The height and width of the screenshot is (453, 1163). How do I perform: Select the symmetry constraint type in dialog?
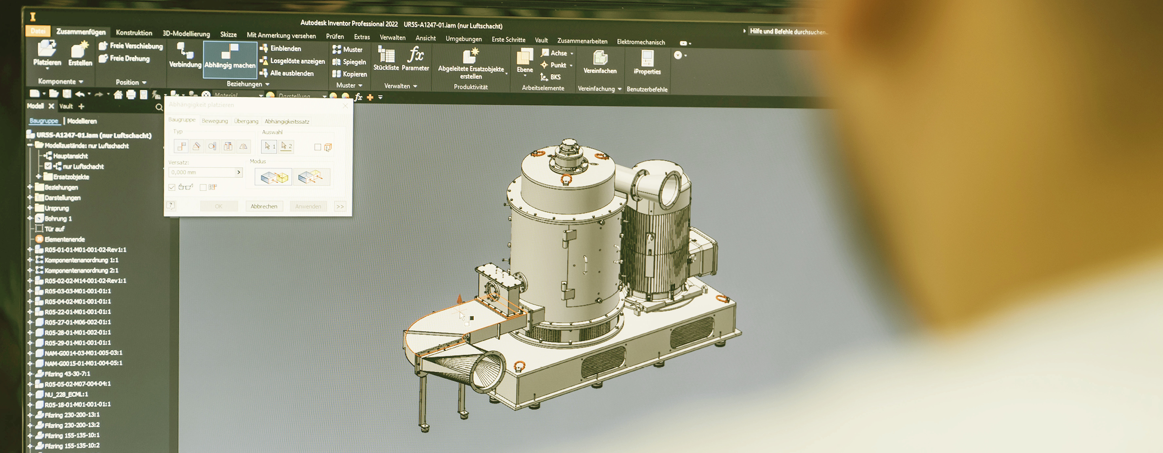coord(243,147)
